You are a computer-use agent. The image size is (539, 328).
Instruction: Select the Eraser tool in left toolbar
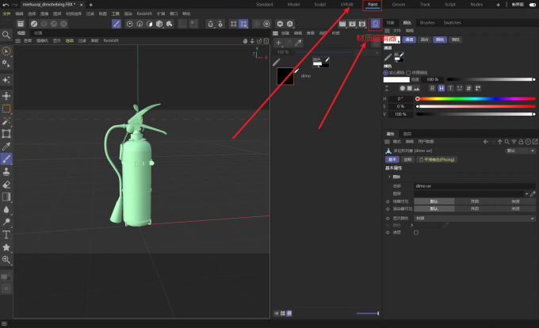tap(6, 185)
